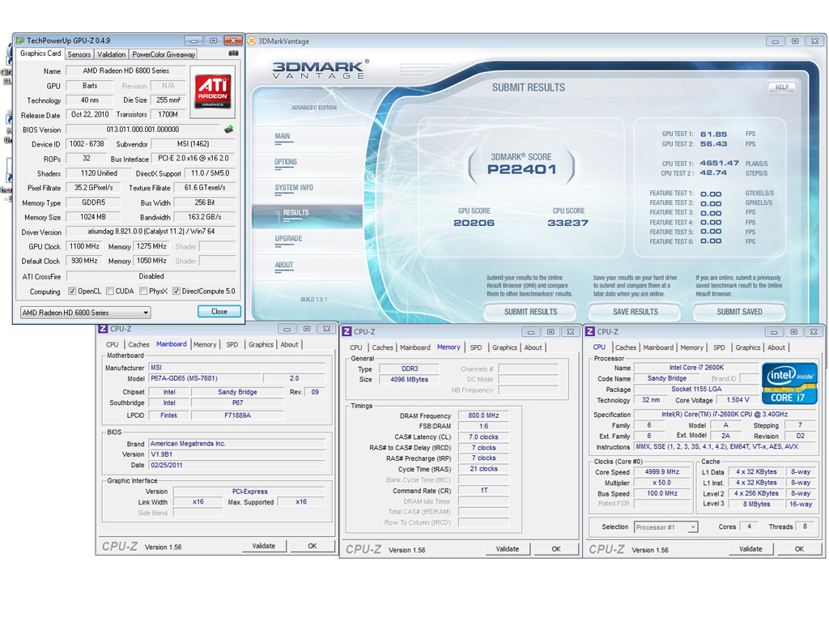The width and height of the screenshot is (829, 622).
Task: Click the processor CPU-Z window title icon
Action: pos(590,331)
